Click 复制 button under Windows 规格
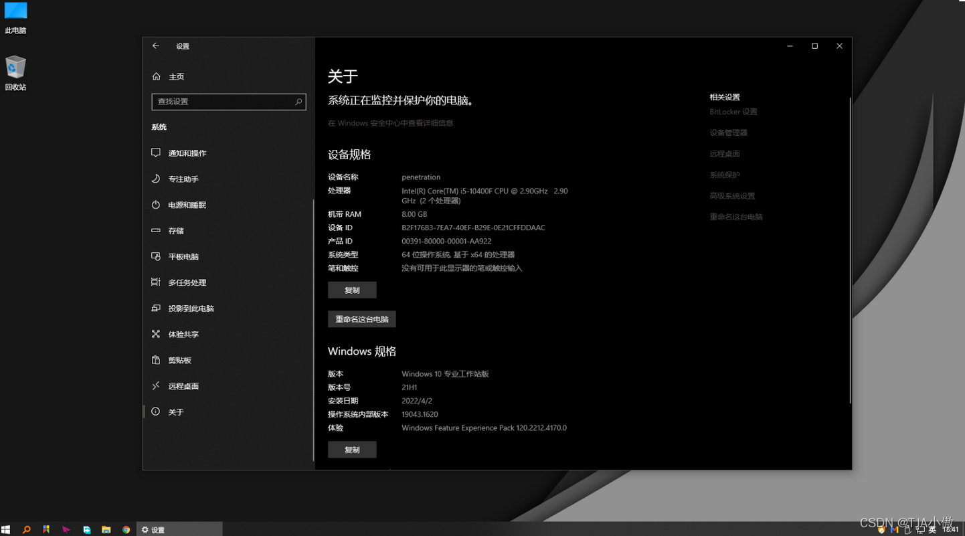965x536 pixels. coord(352,450)
